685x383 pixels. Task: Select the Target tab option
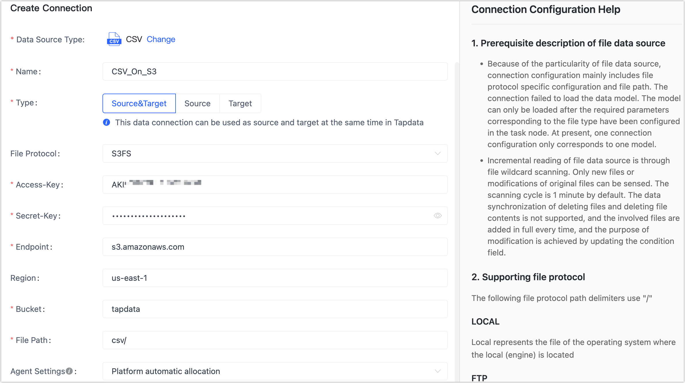[x=240, y=103]
